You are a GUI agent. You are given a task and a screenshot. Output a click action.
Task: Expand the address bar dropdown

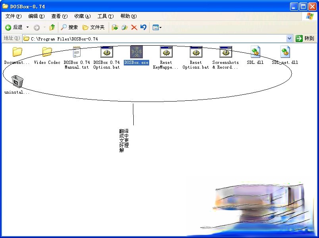(289, 38)
